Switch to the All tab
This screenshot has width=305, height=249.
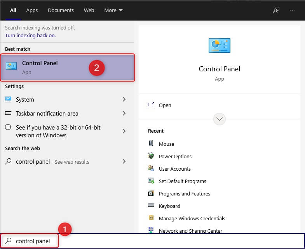tap(13, 10)
